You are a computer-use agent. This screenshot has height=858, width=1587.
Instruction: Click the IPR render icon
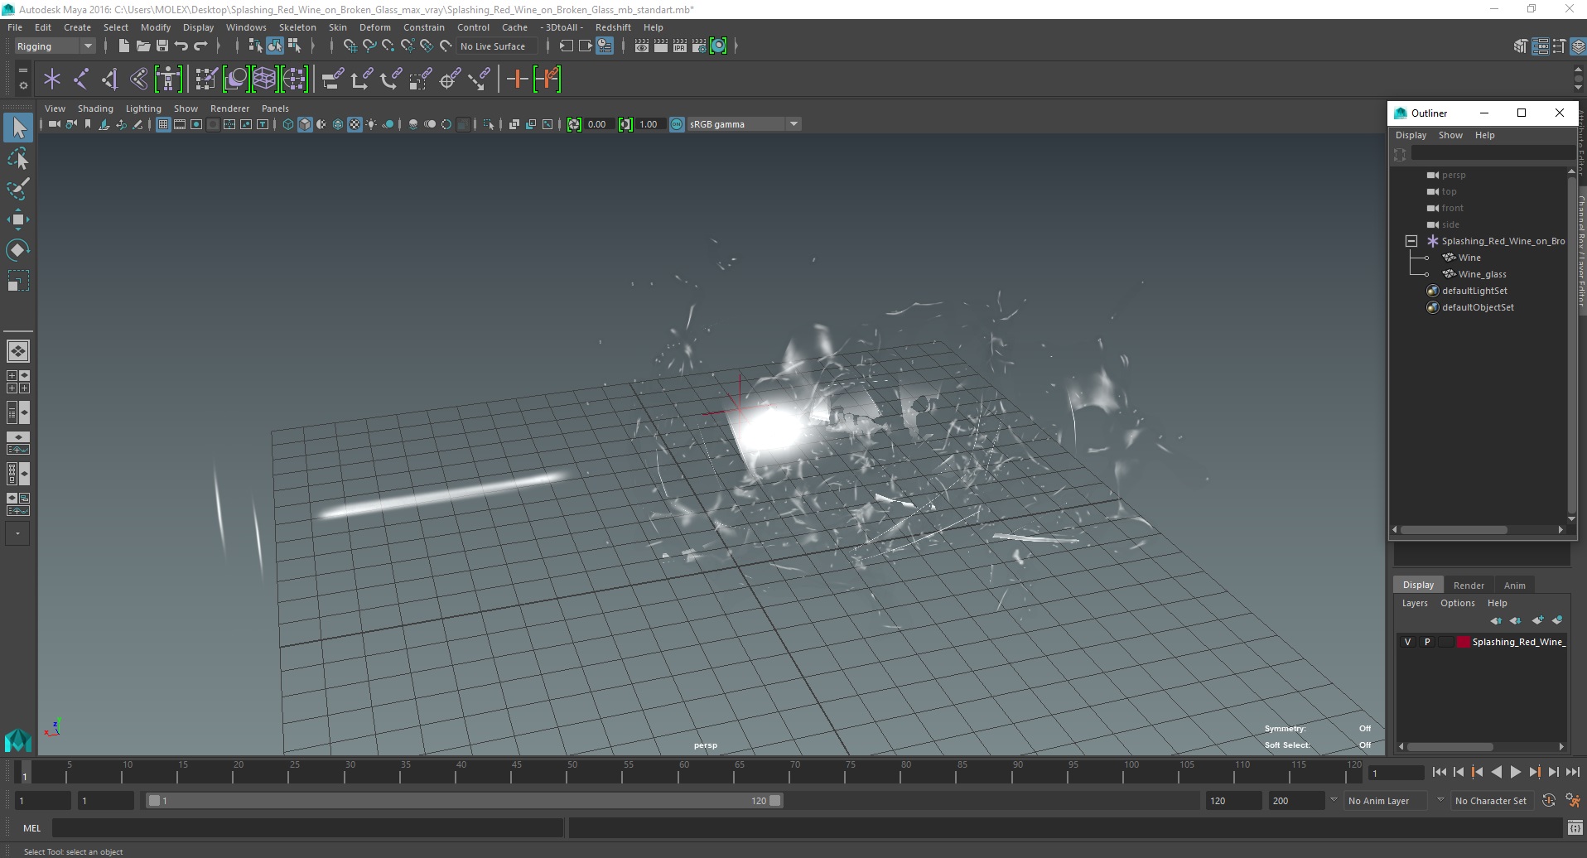pyautogui.click(x=680, y=46)
